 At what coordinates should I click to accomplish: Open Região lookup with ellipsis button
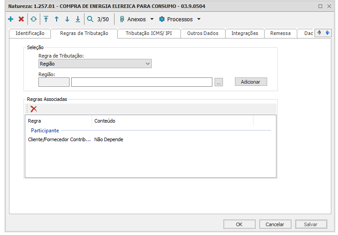pyautogui.click(x=219, y=82)
